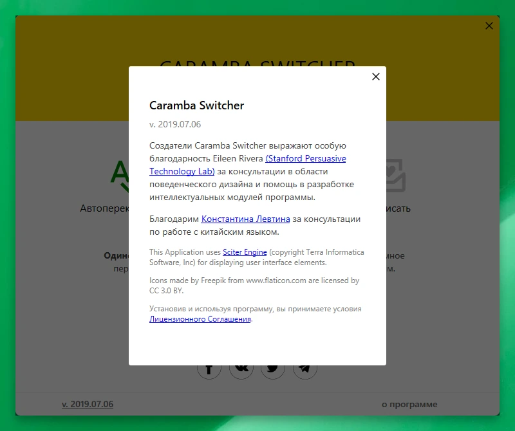The height and width of the screenshot is (431, 515).
Task: Open the Twitter bird icon
Action: click(x=272, y=372)
